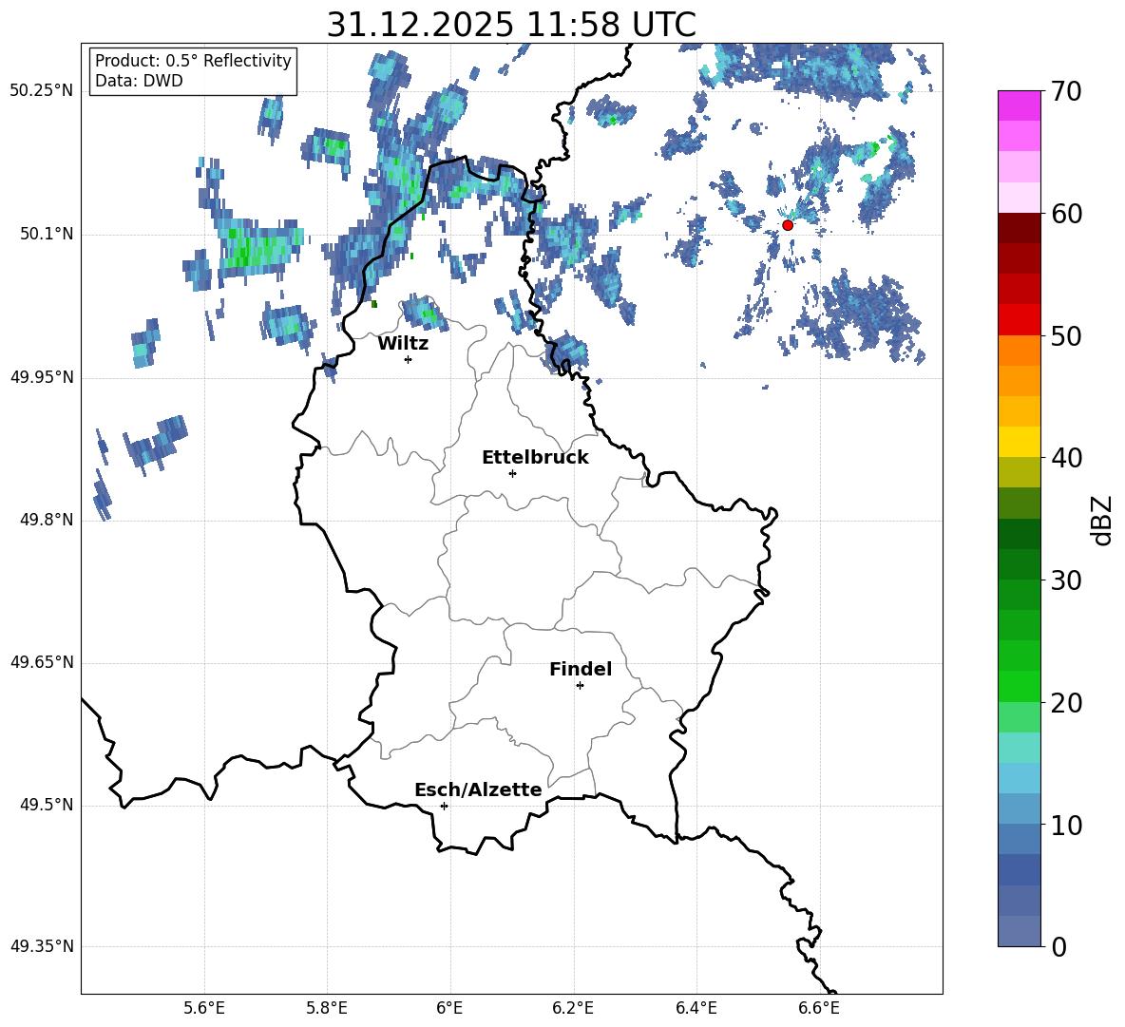This screenshot has height=1027, width=1125.
Task: Click the Esch/Alzette station cross marker
Action: (444, 806)
